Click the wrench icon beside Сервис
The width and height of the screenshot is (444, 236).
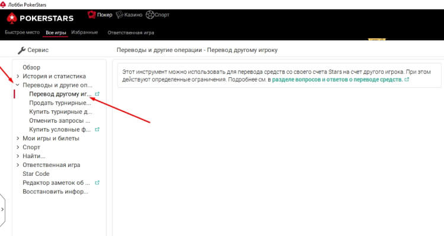click(x=21, y=50)
